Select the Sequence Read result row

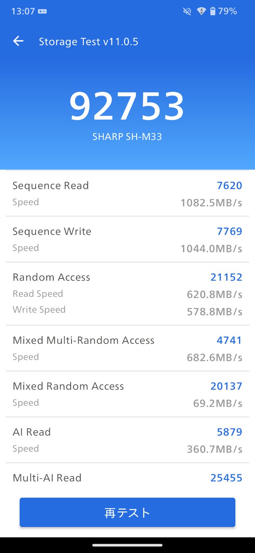tap(127, 194)
